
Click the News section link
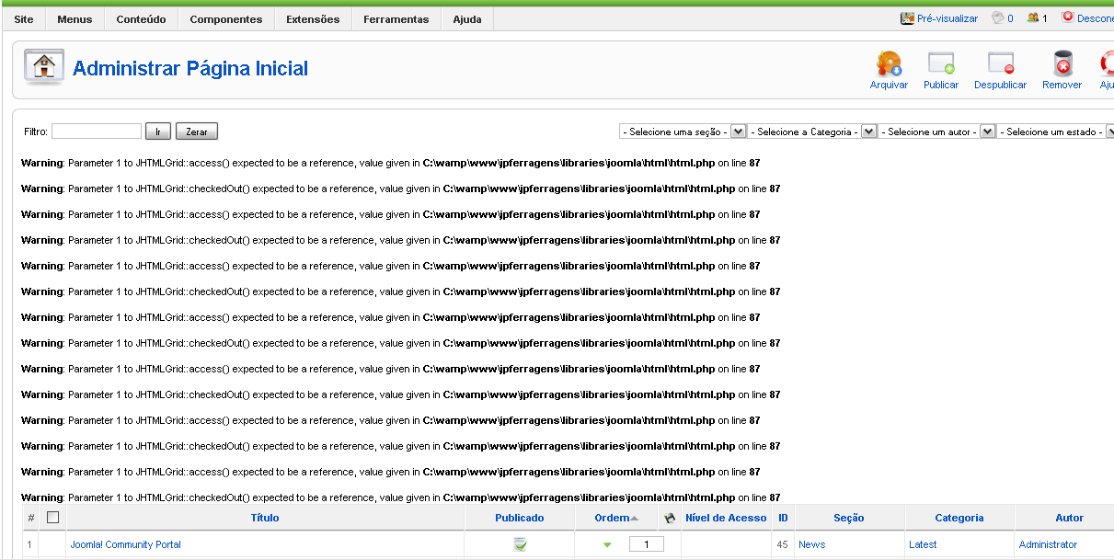pos(812,544)
